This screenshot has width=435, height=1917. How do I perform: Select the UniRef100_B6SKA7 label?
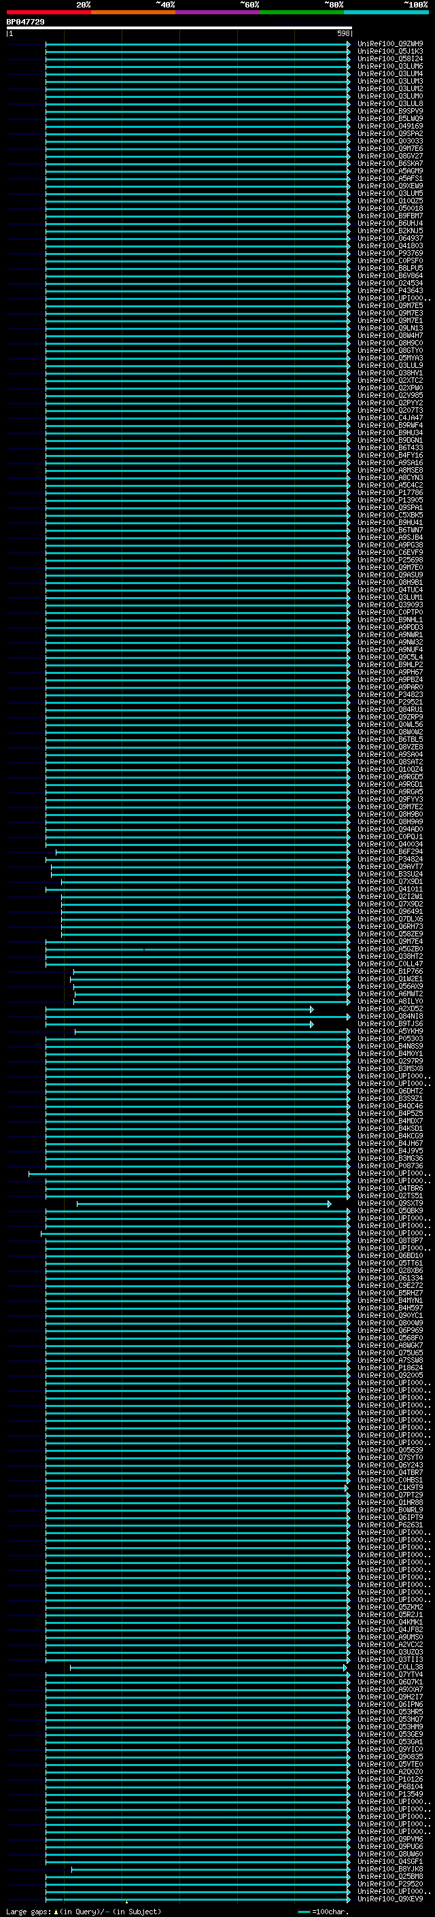tap(390, 164)
